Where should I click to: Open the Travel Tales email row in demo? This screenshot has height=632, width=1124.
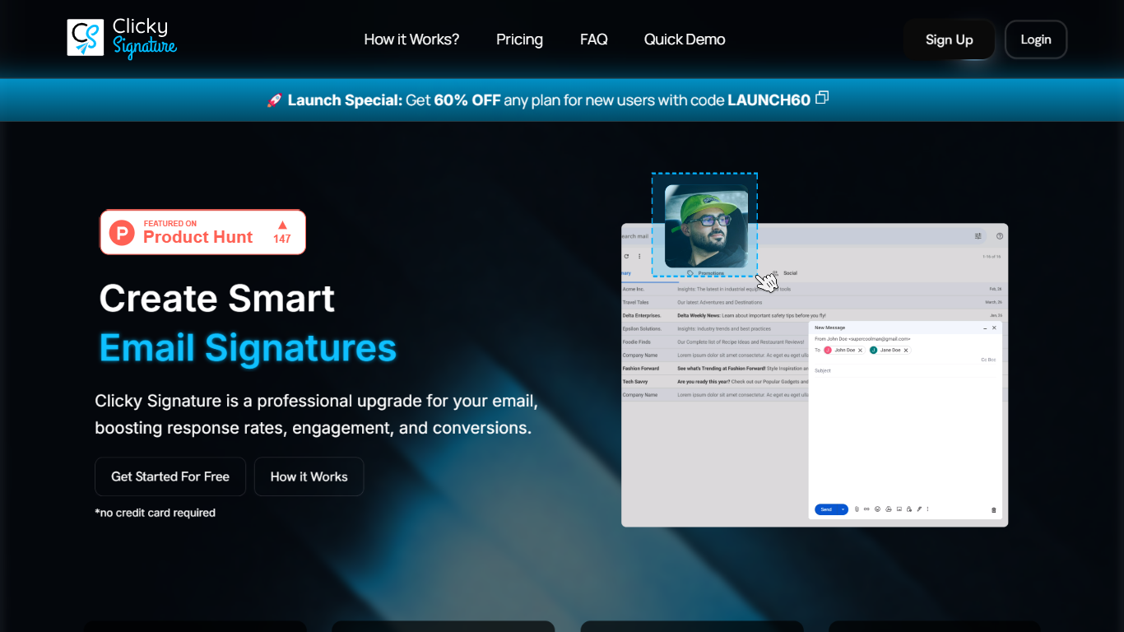pos(815,302)
